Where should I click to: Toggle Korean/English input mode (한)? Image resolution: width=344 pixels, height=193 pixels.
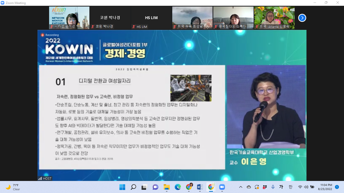pos(290,187)
